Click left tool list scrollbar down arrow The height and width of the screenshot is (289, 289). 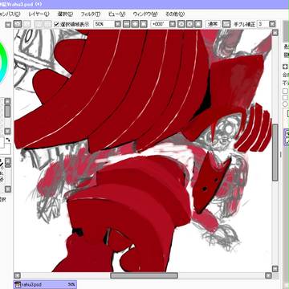click(x=7, y=189)
